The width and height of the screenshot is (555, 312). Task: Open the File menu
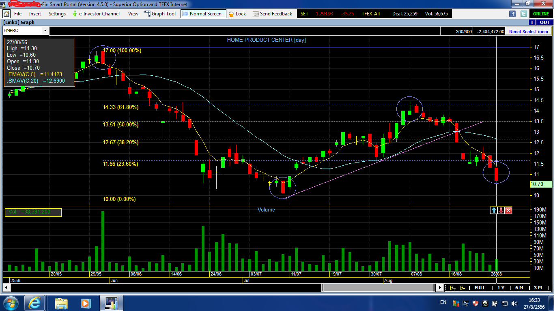click(18, 14)
